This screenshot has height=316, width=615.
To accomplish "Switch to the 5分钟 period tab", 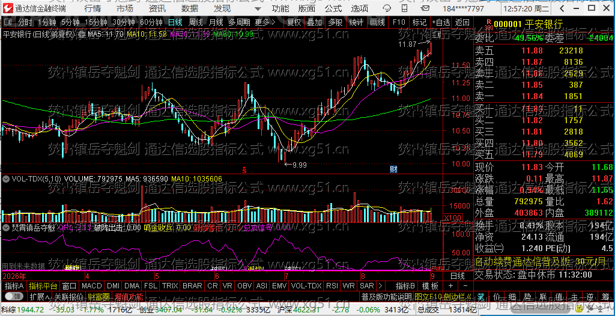I will click(70, 22).
